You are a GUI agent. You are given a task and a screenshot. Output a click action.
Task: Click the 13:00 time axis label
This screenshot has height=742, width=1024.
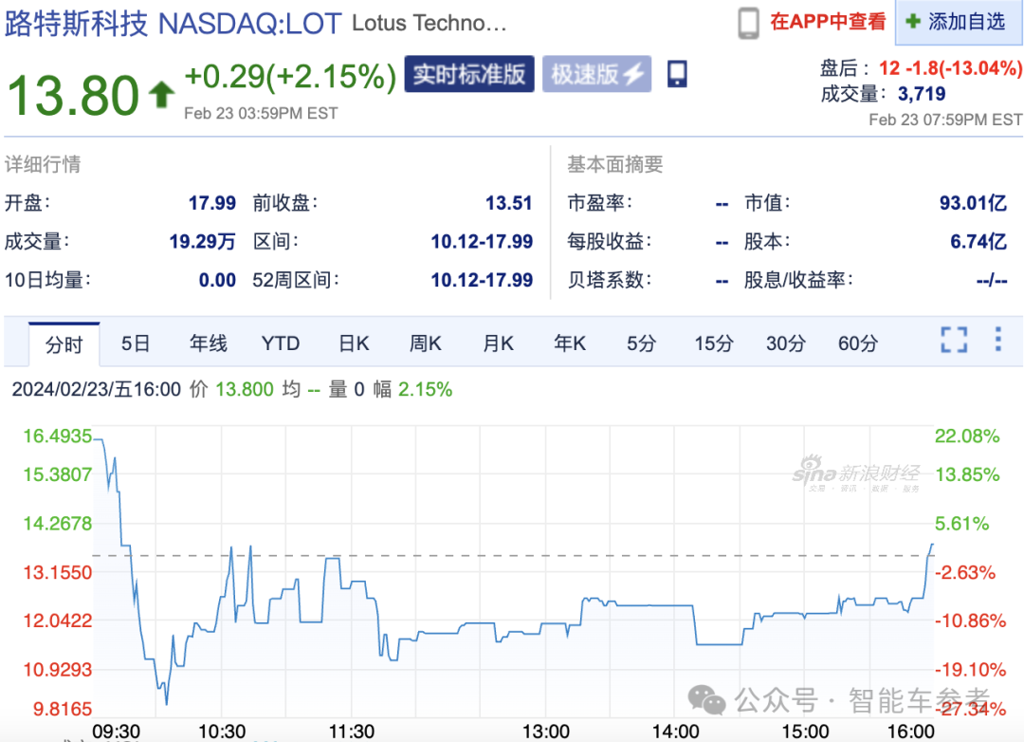546,732
